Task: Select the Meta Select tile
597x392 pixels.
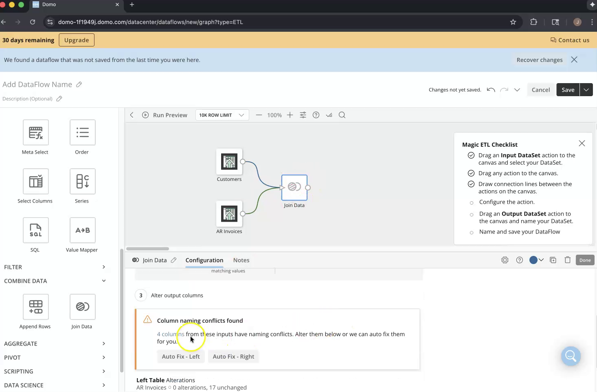Action: click(36, 132)
